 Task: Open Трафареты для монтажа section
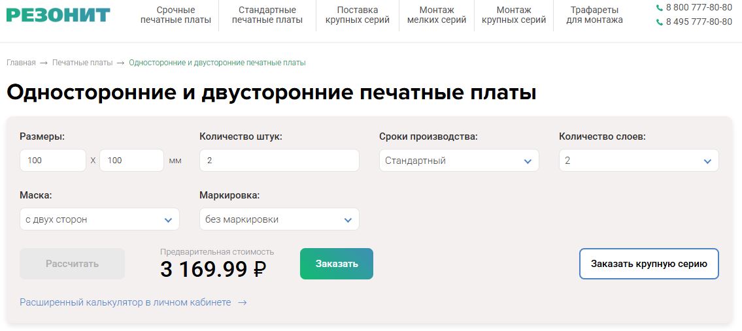(x=594, y=14)
